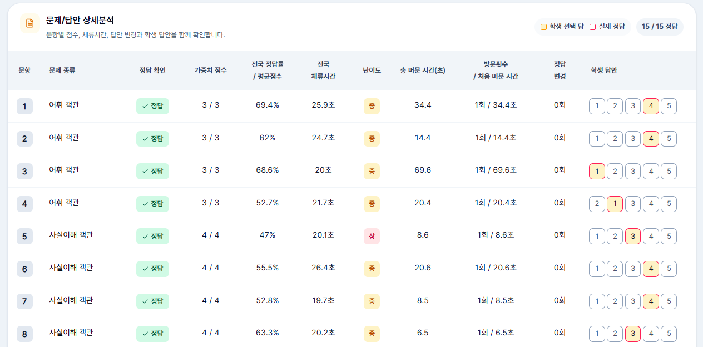The width and height of the screenshot is (703, 347).
Task: Click the question number 1 badge
Action: (x=24, y=106)
